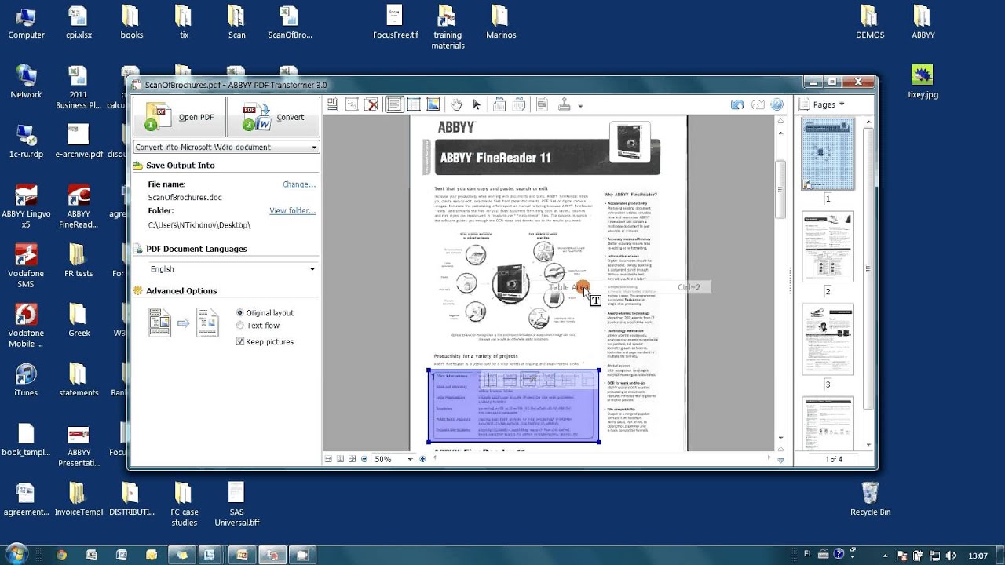Click the Redo arrow icon
This screenshot has height=565, width=1005.
(758, 104)
